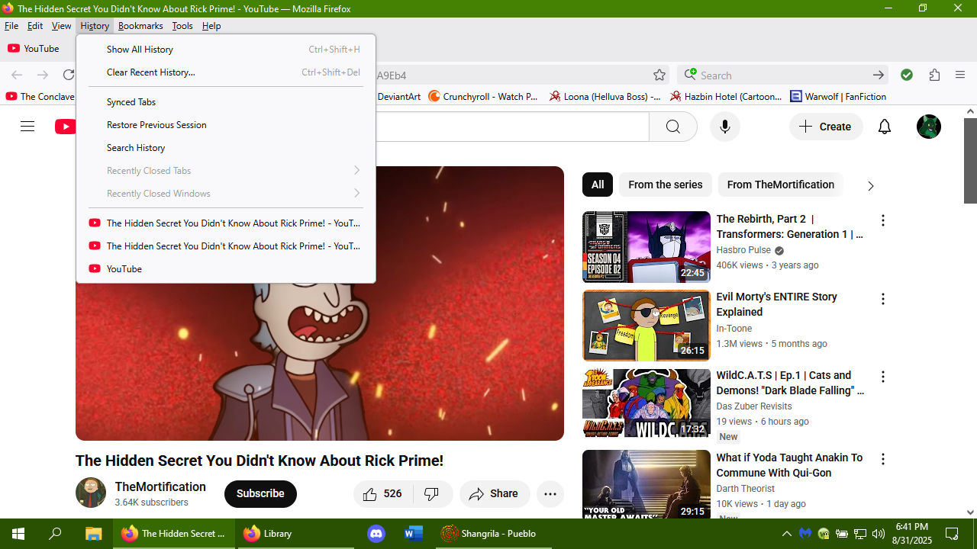Open Discord from the Windows taskbar
The image size is (977, 549).
pos(376,534)
